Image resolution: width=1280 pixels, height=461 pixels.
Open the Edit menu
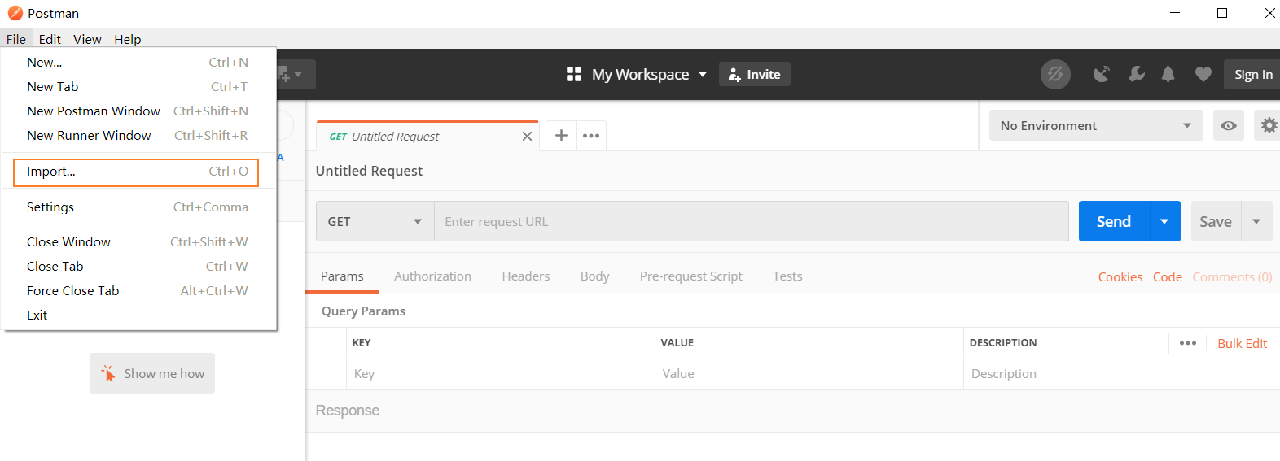click(50, 39)
